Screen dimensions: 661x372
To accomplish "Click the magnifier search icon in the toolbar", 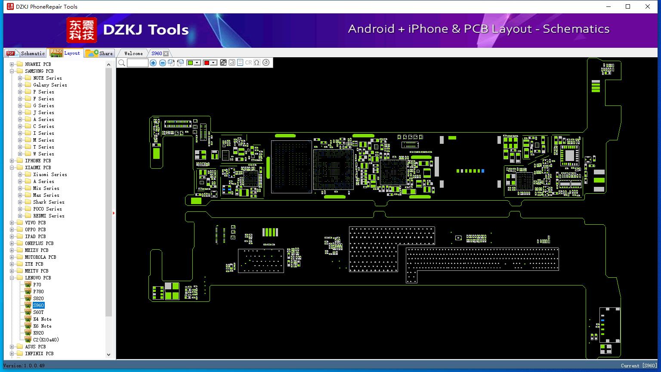I will (122, 63).
